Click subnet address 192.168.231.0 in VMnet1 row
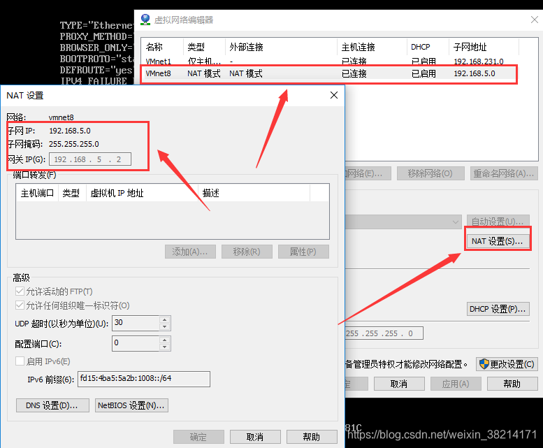The height and width of the screenshot is (448, 543). [479, 62]
